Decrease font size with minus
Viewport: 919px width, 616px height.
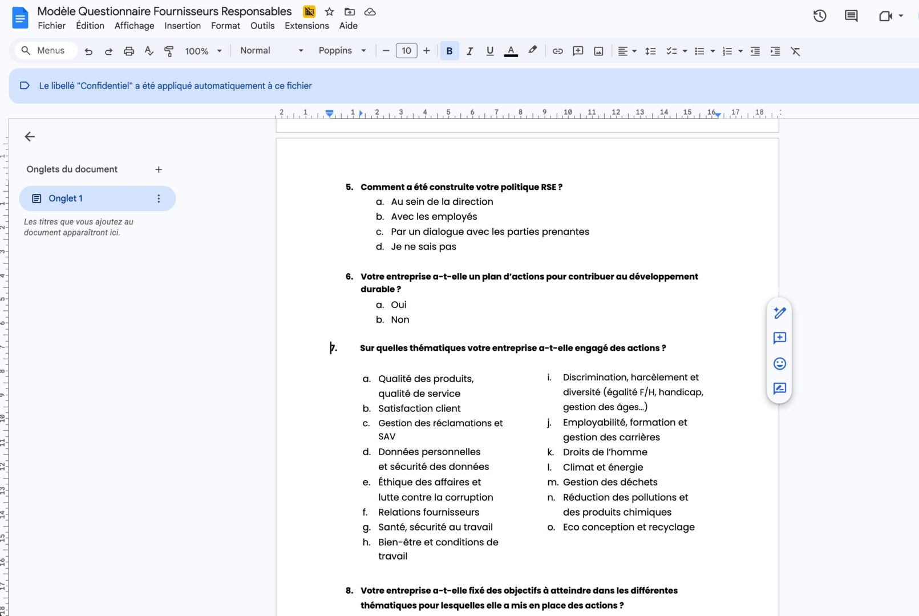click(386, 51)
